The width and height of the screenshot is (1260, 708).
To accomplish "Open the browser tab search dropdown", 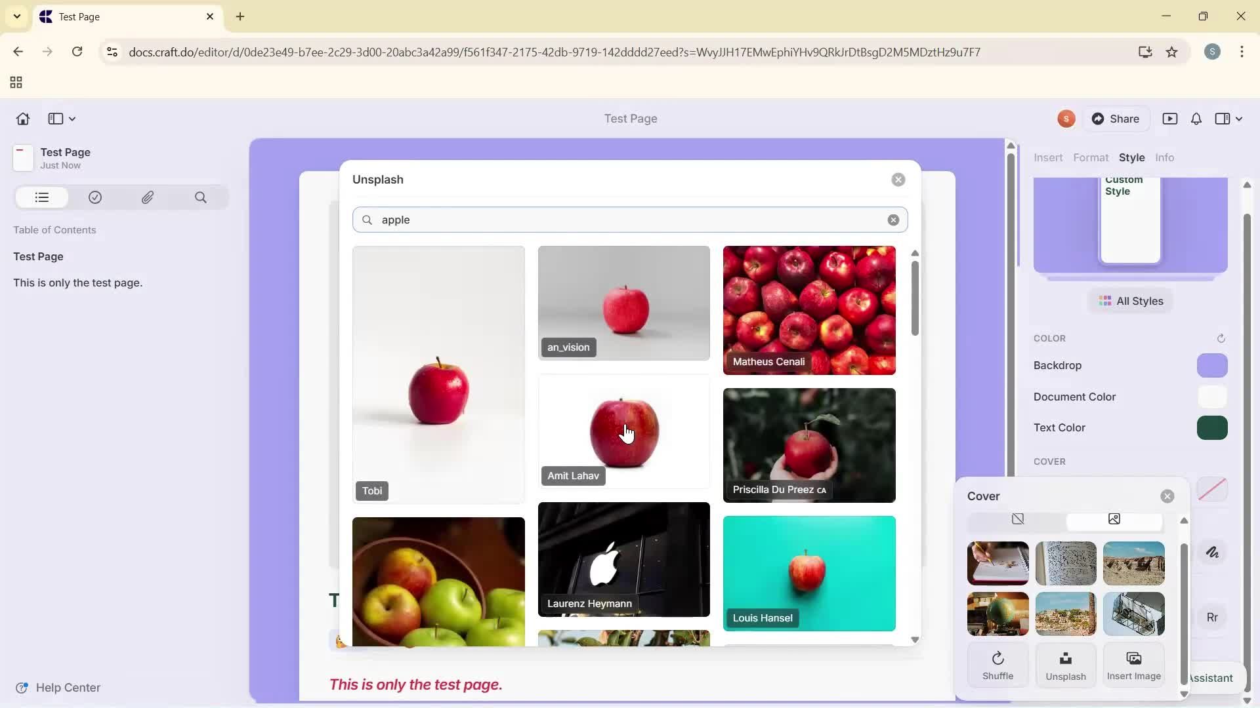I will pyautogui.click(x=16, y=16).
